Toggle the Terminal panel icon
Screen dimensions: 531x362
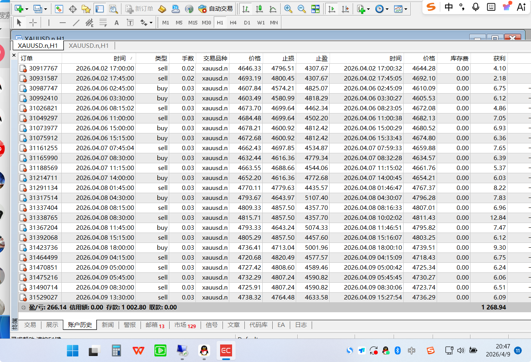pyautogui.click(x=100, y=8)
